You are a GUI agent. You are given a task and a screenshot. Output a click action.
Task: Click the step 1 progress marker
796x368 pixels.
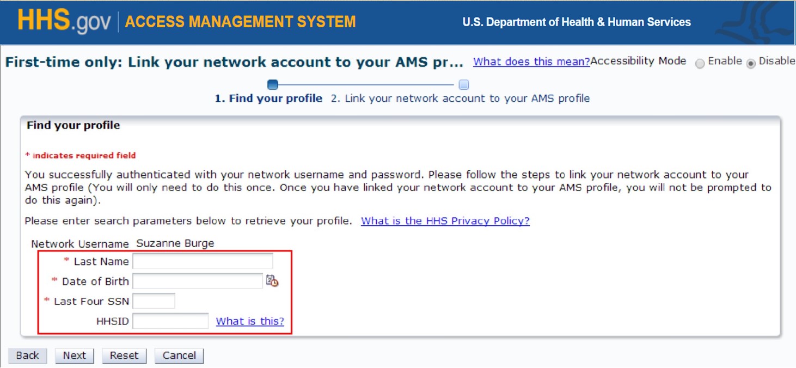click(273, 84)
